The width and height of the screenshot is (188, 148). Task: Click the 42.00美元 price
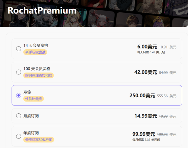coord(146,72)
